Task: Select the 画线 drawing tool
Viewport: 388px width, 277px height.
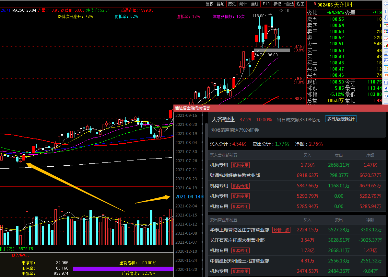Action: pos(255,4)
